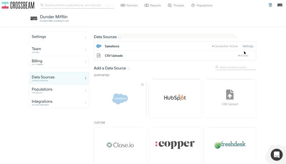Click the Dunder Mifflin organization logo
This screenshot has height=164, width=286.
tap(34, 19)
